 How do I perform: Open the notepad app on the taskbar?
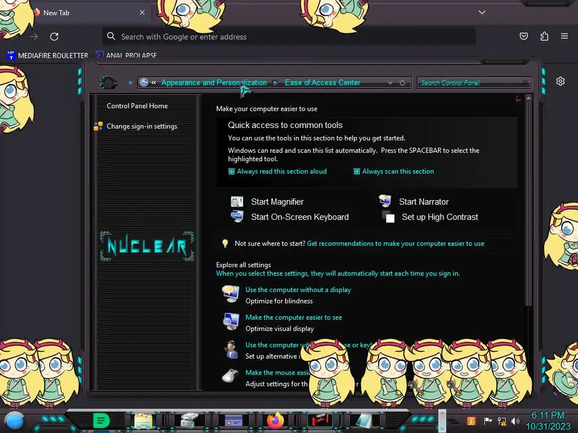pos(364,421)
